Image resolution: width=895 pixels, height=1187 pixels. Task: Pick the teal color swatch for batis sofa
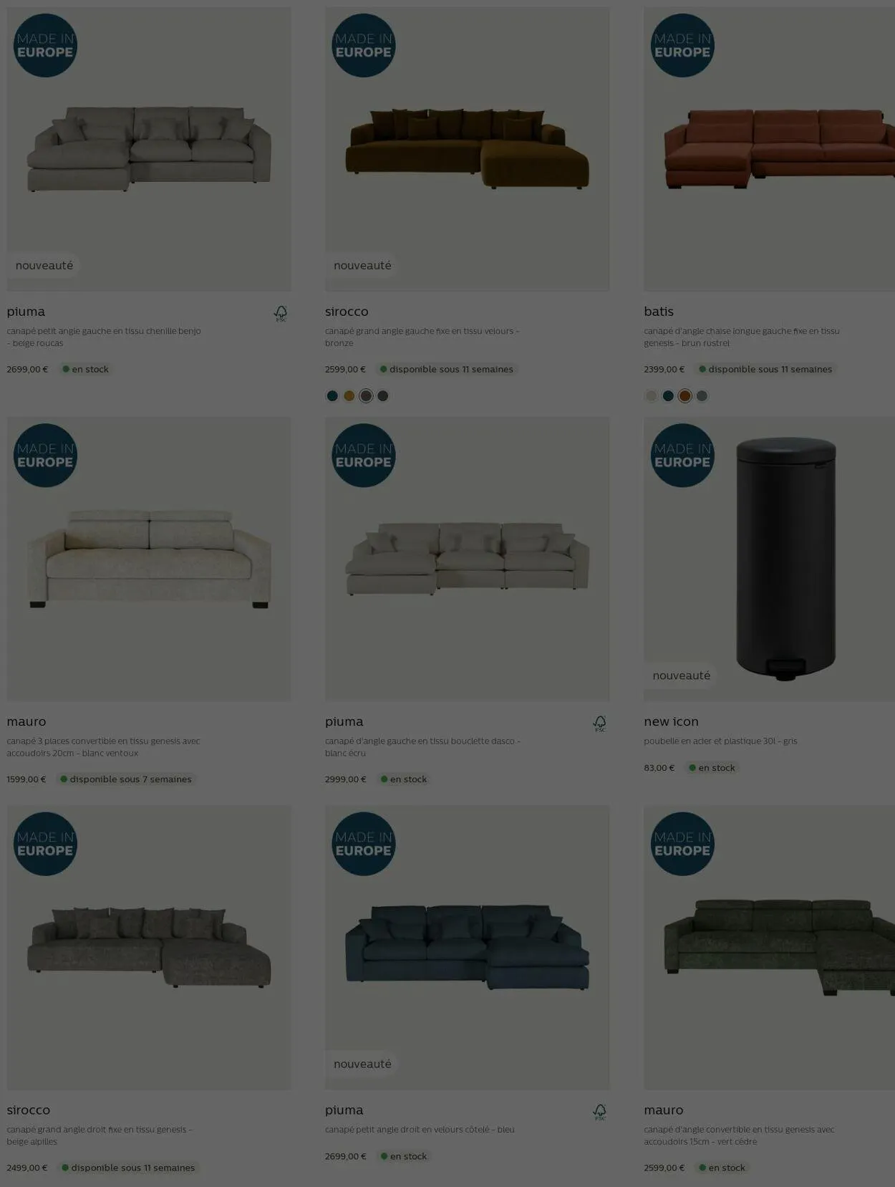(x=668, y=396)
